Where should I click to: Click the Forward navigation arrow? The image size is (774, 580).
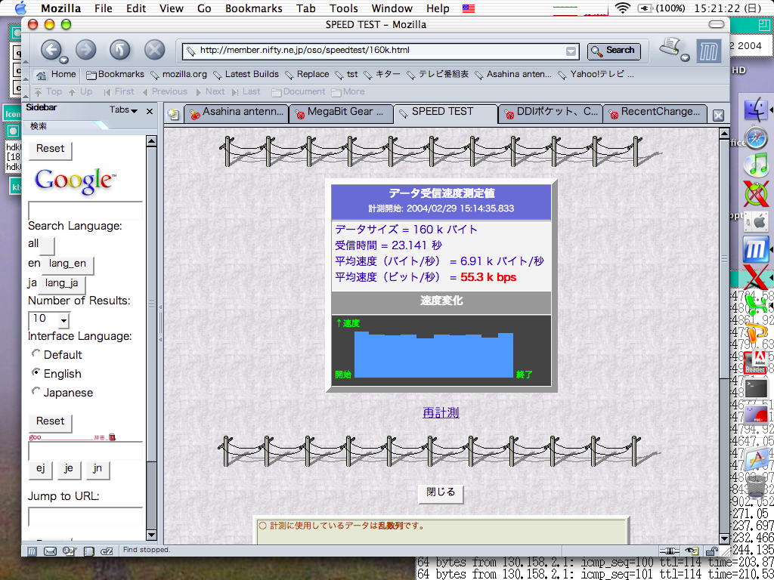click(x=85, y=49)
